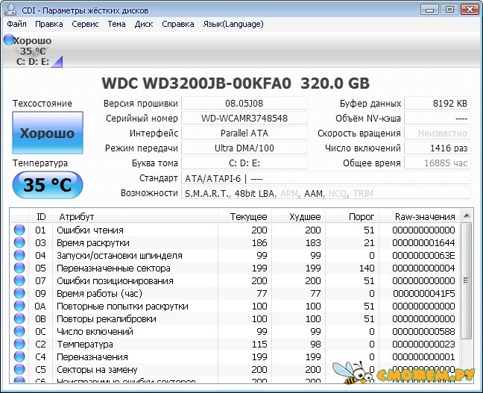Click the Текущее column header
This screenshot has width=483, height=393.
244,217
